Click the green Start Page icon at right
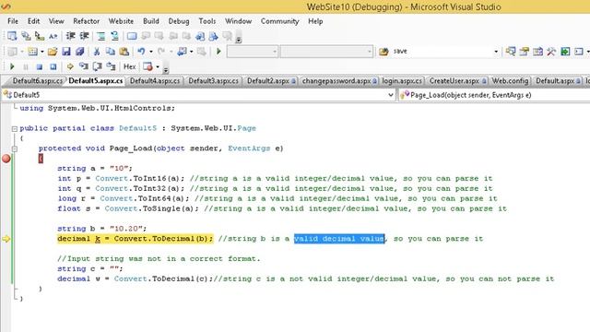Viewport: 590px width, 332px height. (565, 52)
